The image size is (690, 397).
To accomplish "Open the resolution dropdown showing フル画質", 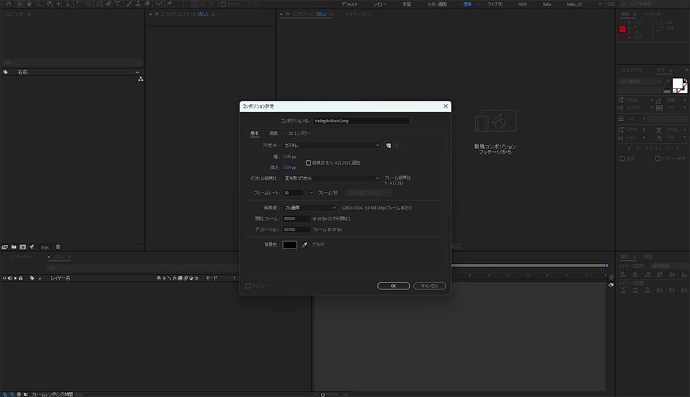I will [x=310, y=207].
